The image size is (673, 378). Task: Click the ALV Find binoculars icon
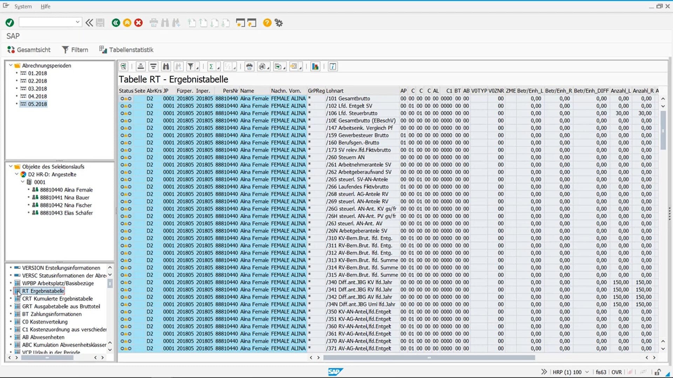click(x=166, y=66)
